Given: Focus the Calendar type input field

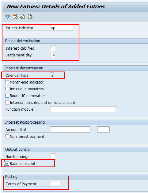Looking at the screenshot, I should click(52, 75).
